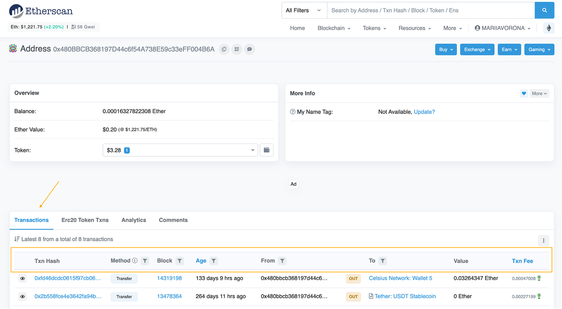Copy the wallet address to clipboard
The width and height of the screenshot is (562, 309).
coord(224,49)
